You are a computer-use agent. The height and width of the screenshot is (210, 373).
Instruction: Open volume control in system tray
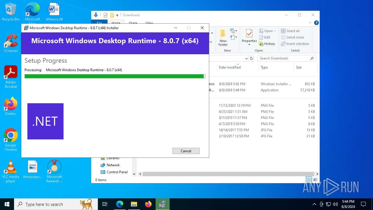(x=335, y=204)
